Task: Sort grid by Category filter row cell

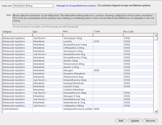Action: 17,35
